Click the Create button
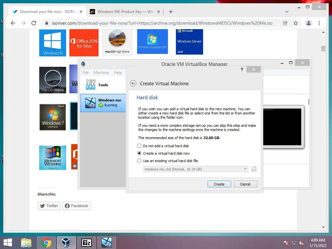The image size is (332, 249). click(219, 184)
